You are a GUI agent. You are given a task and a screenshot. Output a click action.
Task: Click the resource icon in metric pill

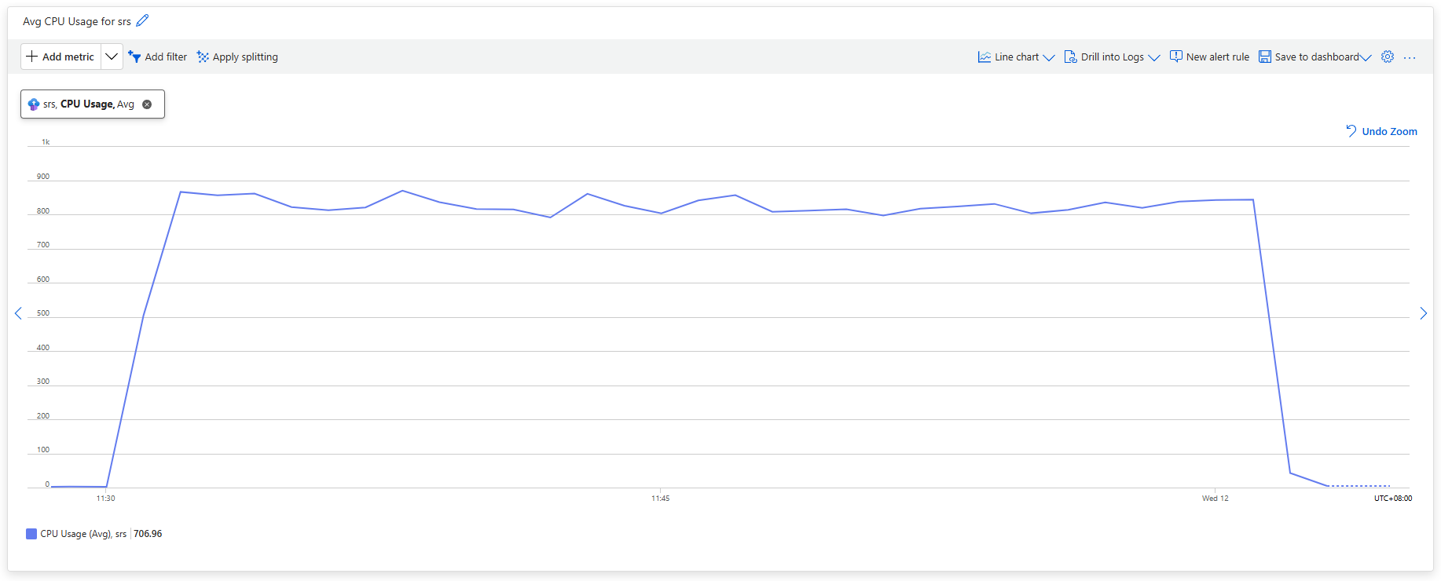point(34,104)
